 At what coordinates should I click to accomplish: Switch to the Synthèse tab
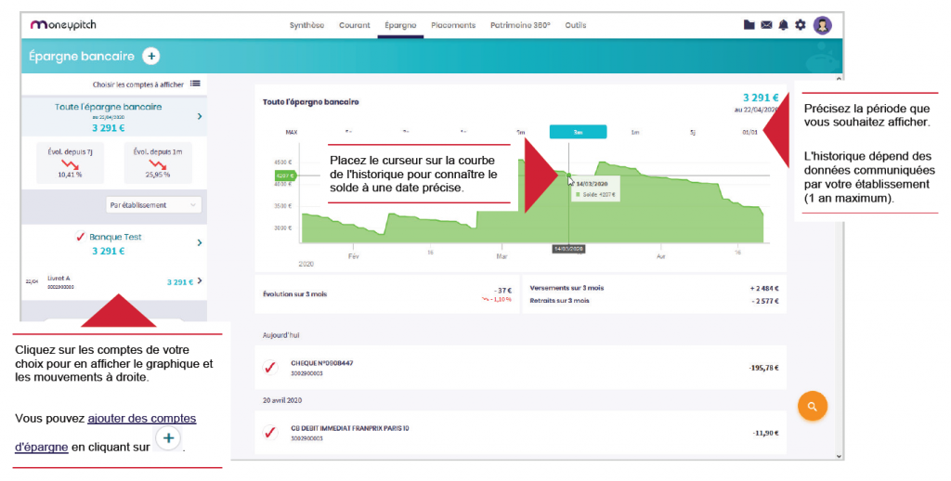coord(306,25)
